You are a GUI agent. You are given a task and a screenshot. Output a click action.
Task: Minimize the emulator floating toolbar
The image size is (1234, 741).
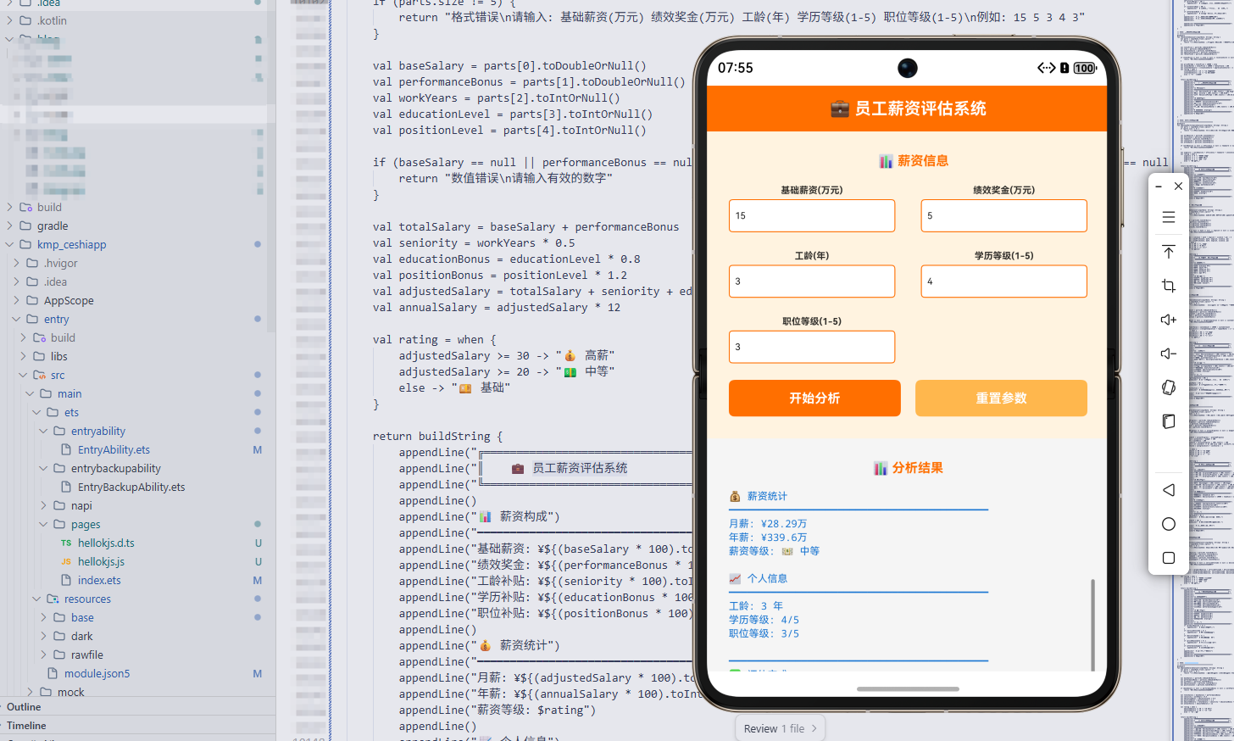tap(1159, 187)
